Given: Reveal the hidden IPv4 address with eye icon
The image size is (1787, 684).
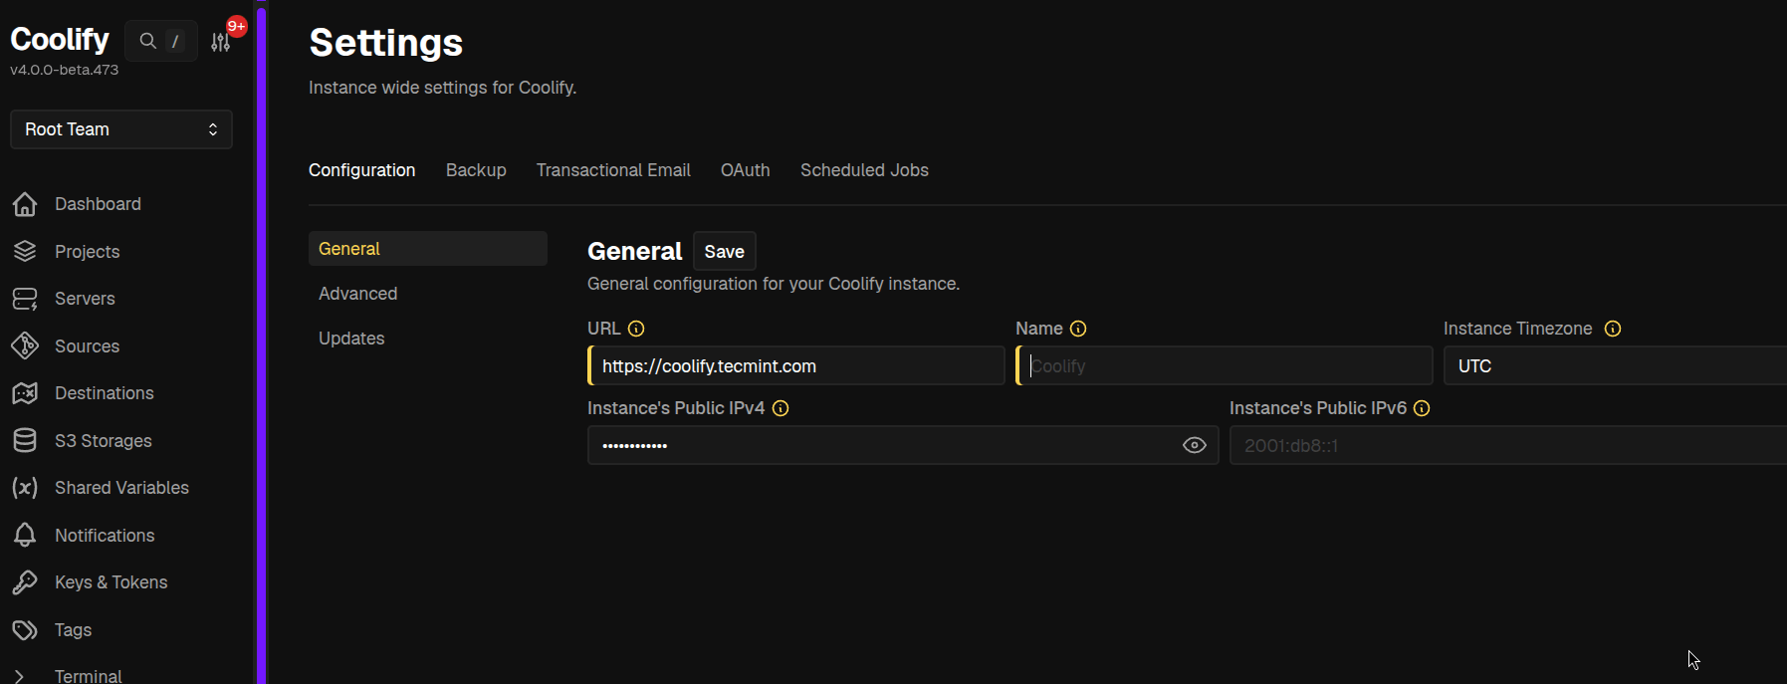Looking at the screenshot, I should coord(1195,445).
